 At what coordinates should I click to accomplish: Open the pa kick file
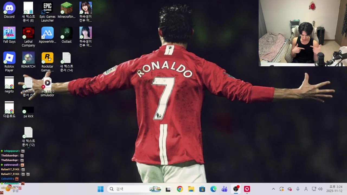click(x=28, y=112)
